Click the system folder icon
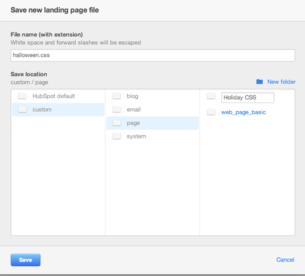 116,136
